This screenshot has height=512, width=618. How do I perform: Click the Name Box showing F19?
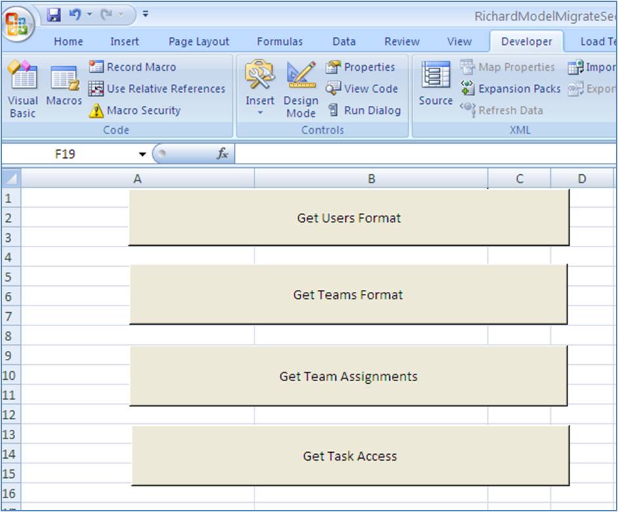pos(65,154)
